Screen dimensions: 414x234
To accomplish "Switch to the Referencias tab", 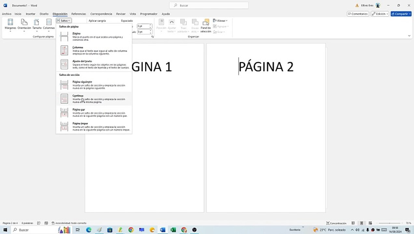I will (x=79, y=14).
